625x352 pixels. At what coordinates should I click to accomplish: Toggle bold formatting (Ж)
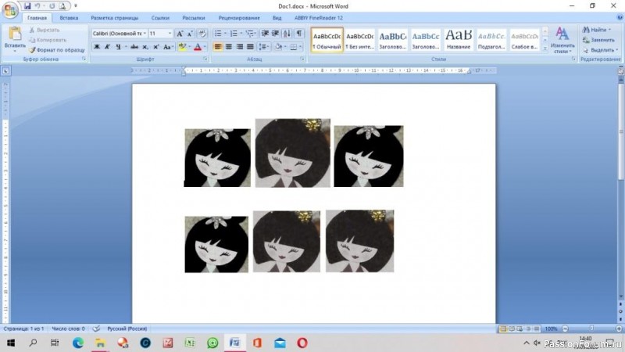coord(97,47)
